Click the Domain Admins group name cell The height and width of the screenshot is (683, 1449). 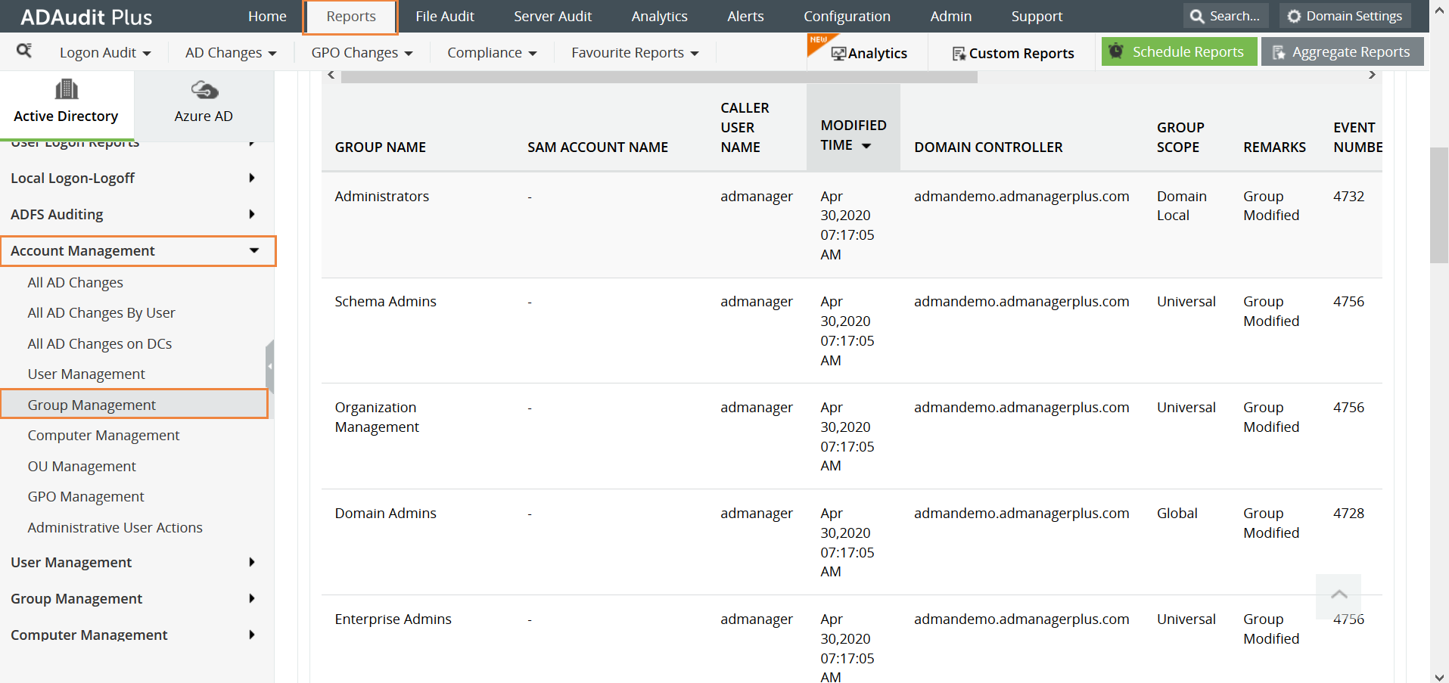[385, 513]
